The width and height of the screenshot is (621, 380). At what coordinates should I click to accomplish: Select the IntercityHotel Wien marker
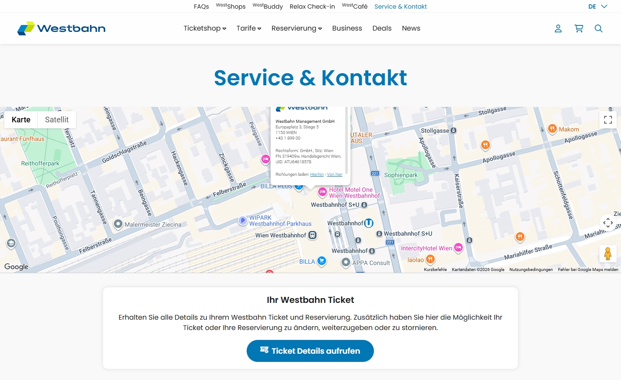point(458,248)
